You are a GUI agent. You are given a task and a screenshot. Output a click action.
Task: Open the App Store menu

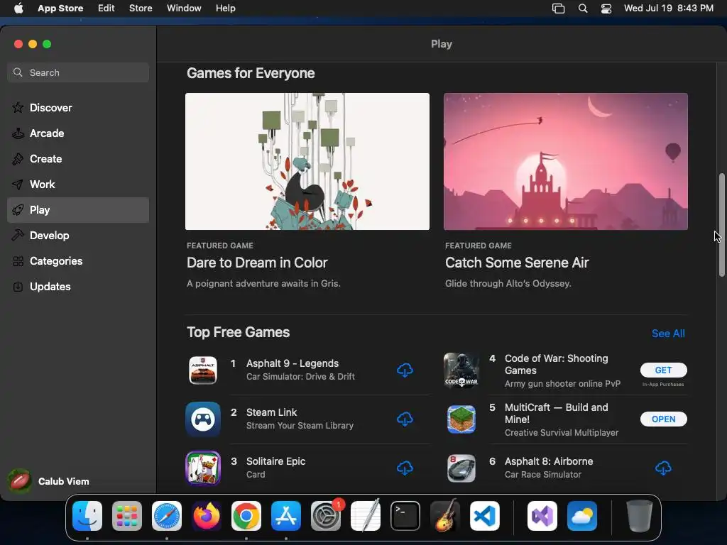pos(60,8)
